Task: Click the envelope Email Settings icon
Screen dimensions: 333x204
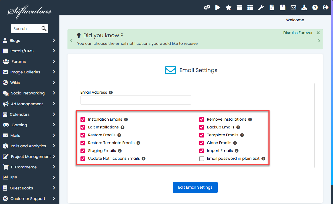Action: (x=293, y=8)
